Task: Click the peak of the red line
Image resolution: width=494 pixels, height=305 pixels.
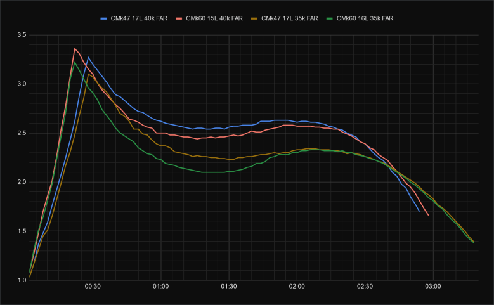Action: [75, 48]
